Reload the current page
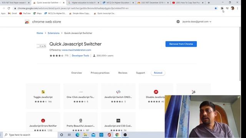 click(9, 8)
